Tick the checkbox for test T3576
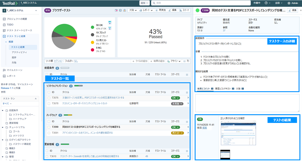 pyautogui.click(x=48, y=98)
